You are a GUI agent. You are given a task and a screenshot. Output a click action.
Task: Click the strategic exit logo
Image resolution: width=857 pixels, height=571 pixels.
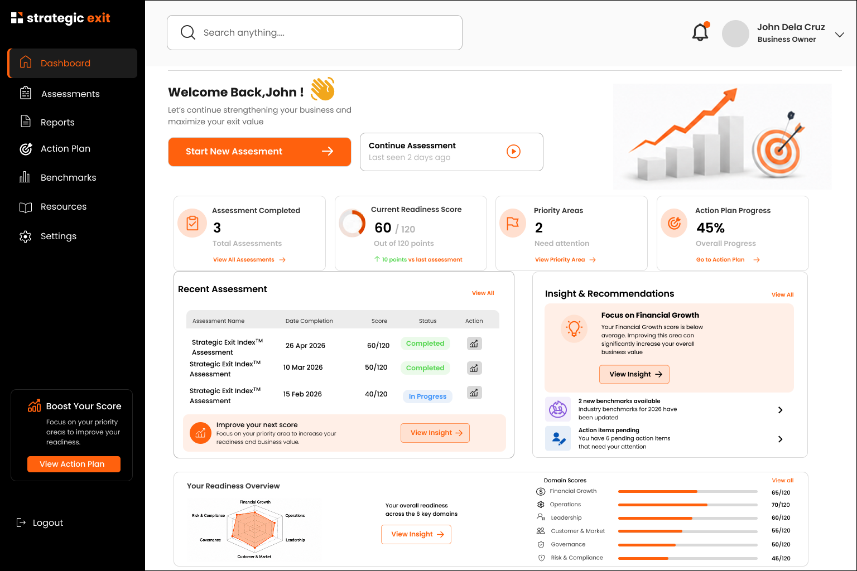click(x=60, y=18)
